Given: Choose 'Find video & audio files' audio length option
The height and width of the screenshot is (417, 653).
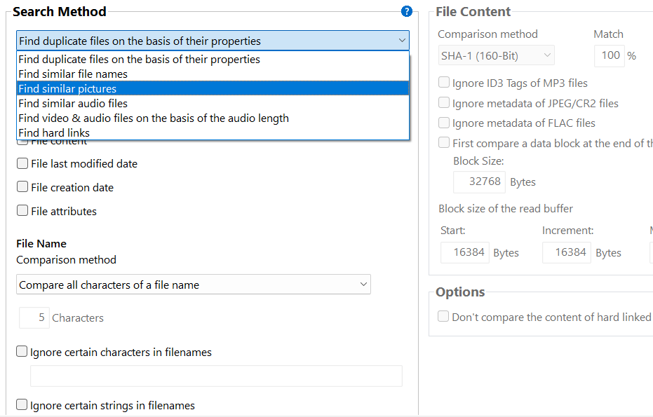Looking at the screenshot, I should (154, 118).
